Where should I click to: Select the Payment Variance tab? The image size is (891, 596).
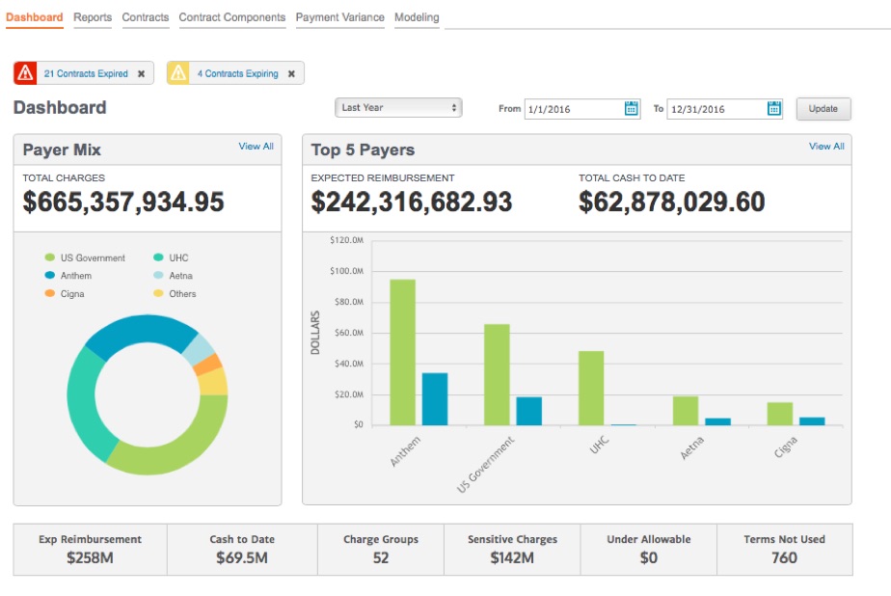point(339,17)
